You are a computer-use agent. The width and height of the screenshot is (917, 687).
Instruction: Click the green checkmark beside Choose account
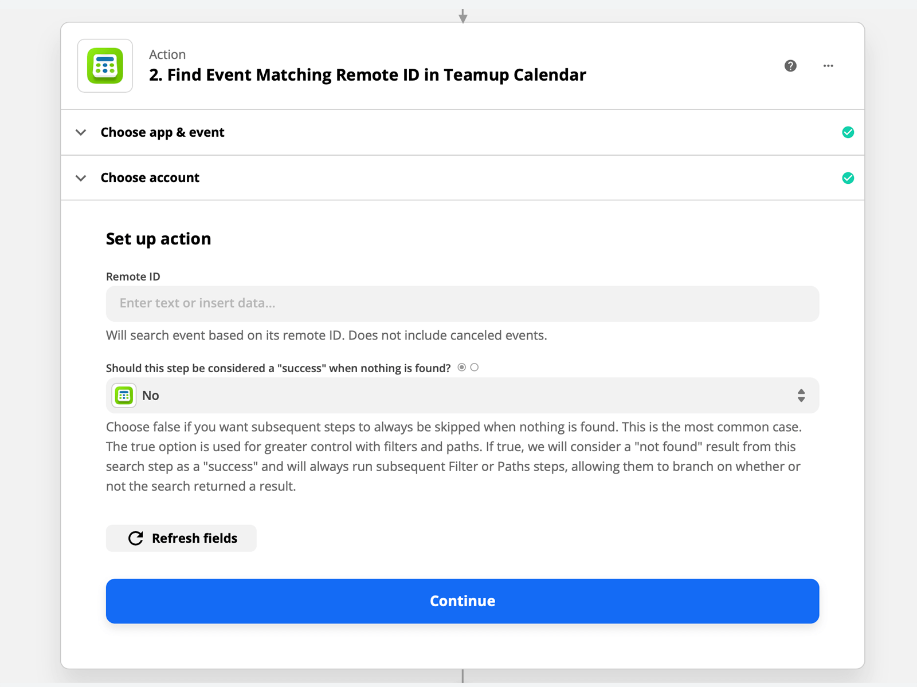(x=848, y=178)
